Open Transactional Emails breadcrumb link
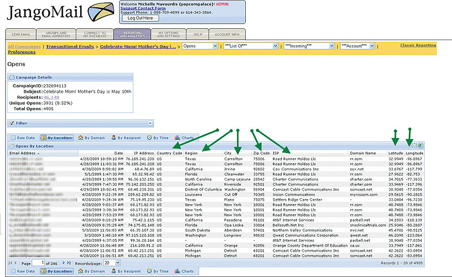 70,46
